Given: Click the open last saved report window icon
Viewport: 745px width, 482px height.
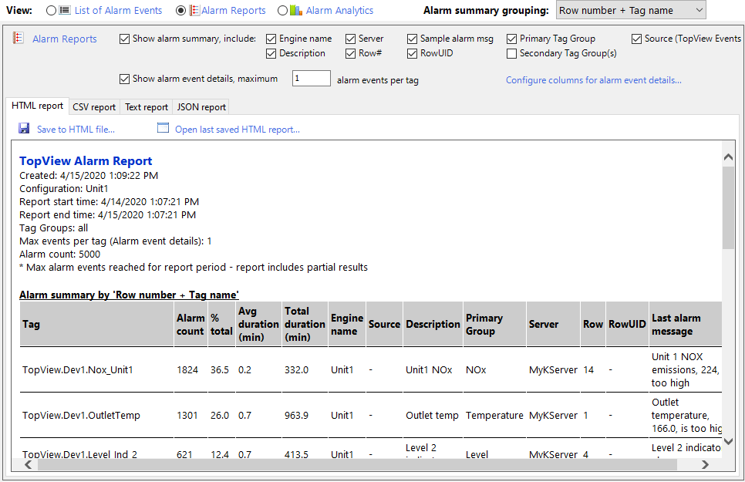Looking at the screenshot, I should pyautogui.click(x=163, y=128).
